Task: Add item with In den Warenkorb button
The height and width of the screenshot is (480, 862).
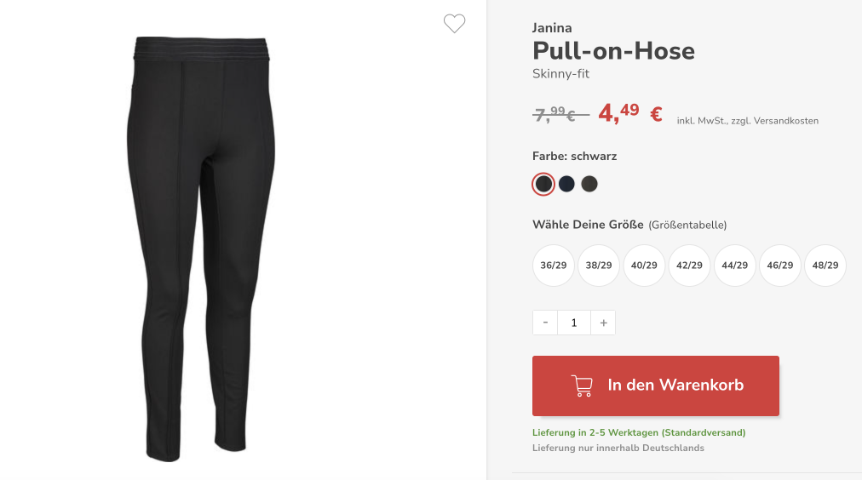Action: click(655, 386)
